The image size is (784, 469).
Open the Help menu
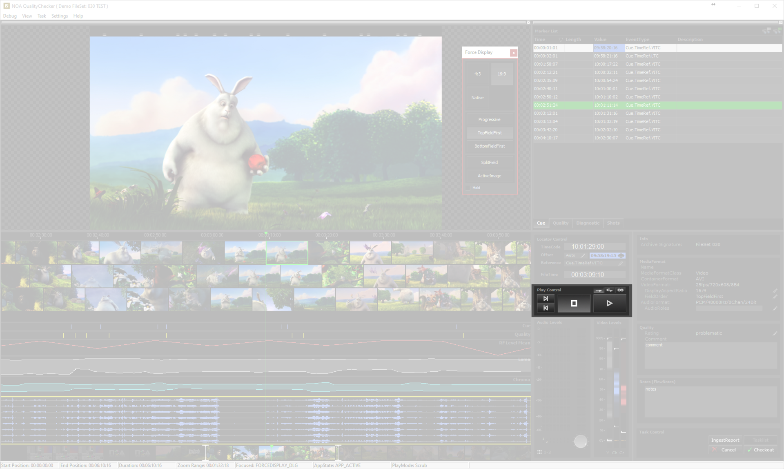[78, 16]
